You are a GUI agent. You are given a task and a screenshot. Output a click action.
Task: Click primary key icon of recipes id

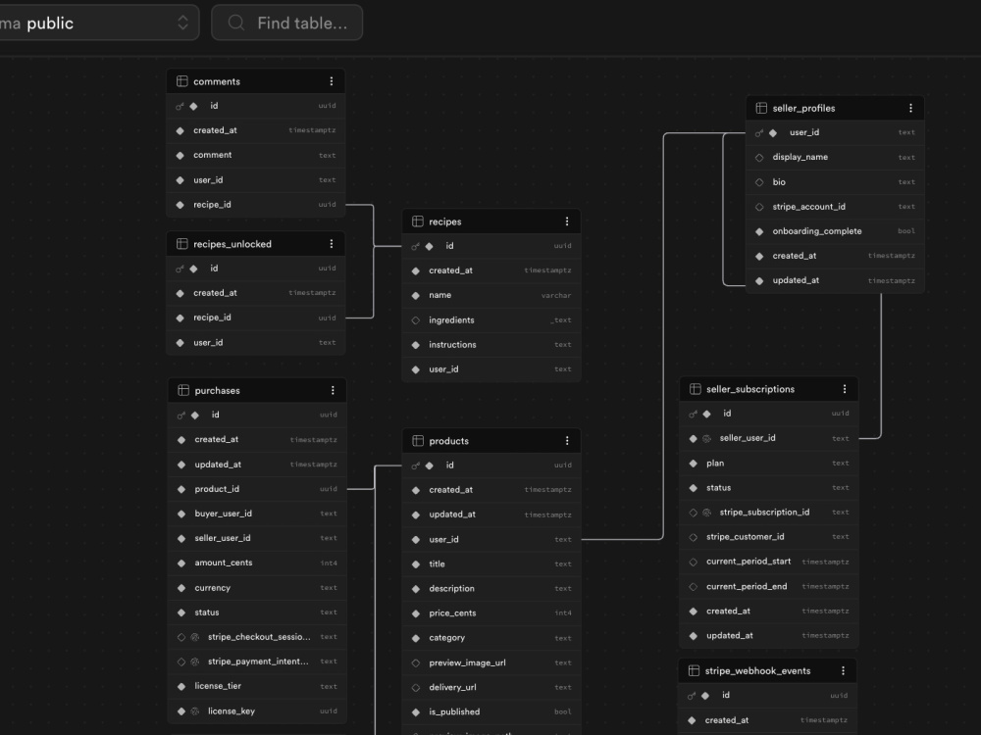pyautogui.click(x=415, y=246)
